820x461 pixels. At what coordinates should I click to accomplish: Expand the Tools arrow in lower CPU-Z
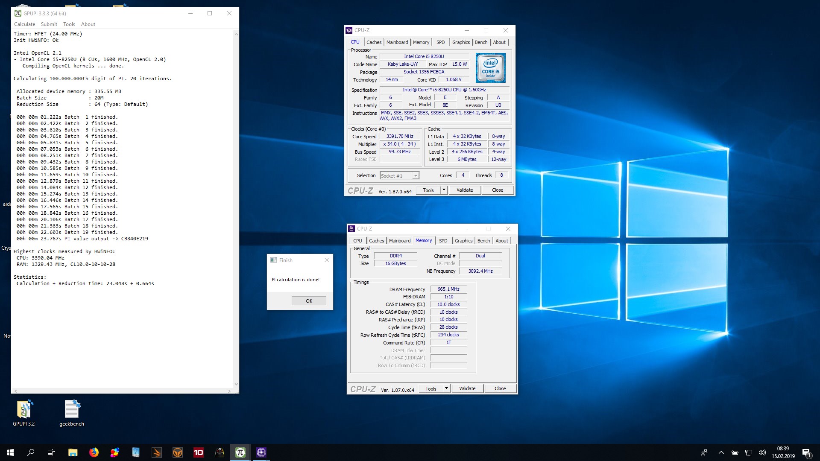(446, 388)
